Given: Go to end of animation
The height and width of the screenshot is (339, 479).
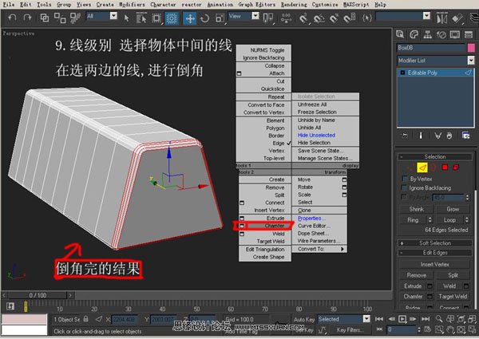Looking at the screenshot, I should pos(426,319).
